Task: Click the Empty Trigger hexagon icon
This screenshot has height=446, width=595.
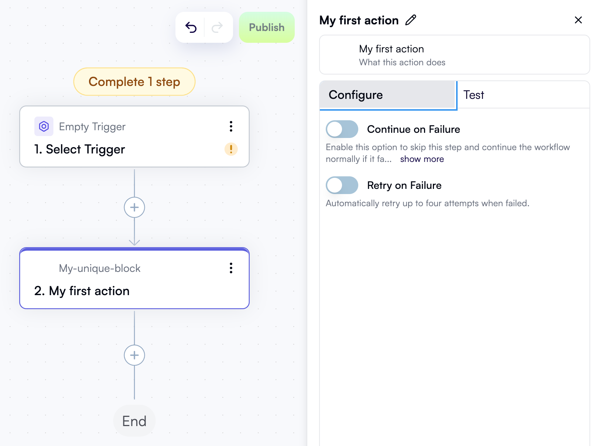Action: (44, 127)
